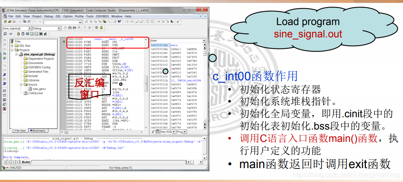
Task: Collapse the sine_signal.pjt (Debug) node
Action: point(17,54)
